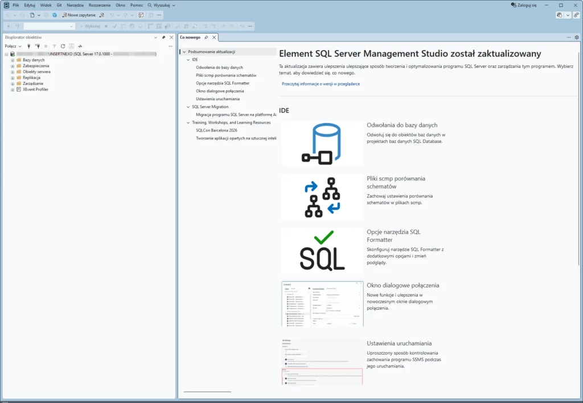Open SQL editor toolbar overflow ellipsis
Image resolution: width=583 pixels, height=403 pixels.
click(x=251, y=26)
